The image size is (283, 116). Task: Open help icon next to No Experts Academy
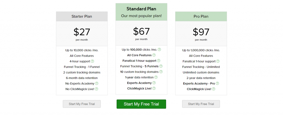coord(97,83)
